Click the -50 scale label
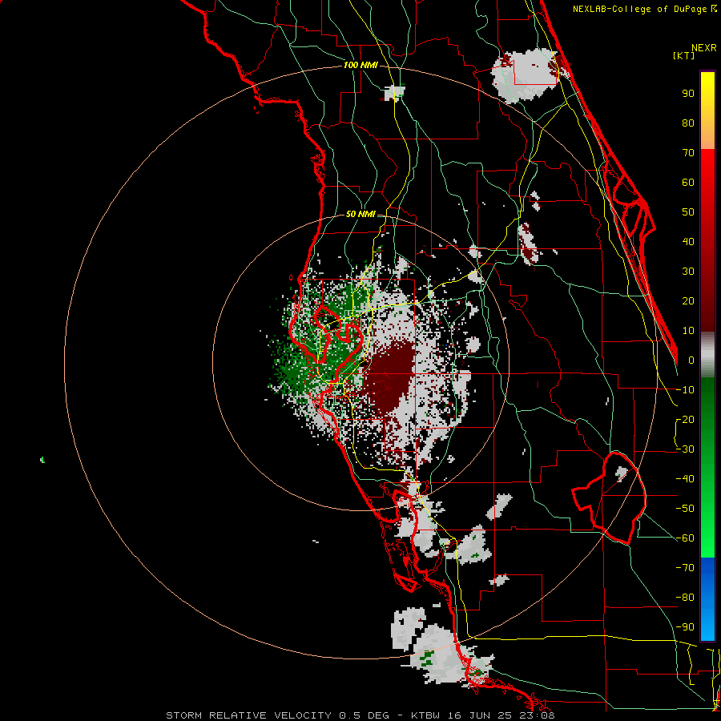The image size is (721, 721). (x=685, y=509)
